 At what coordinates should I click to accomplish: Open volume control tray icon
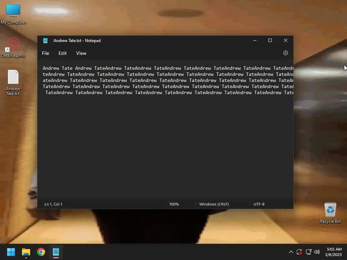[x=317, y=252]
